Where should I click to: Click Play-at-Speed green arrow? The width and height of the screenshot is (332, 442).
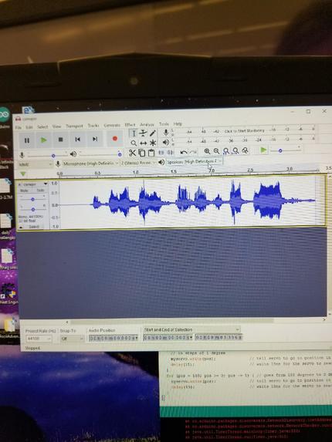click(263, 150)
